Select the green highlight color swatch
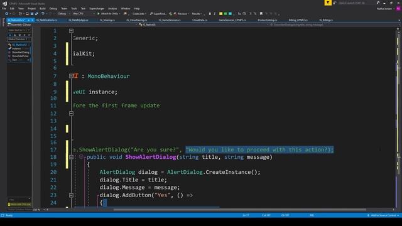 (225, 14)
